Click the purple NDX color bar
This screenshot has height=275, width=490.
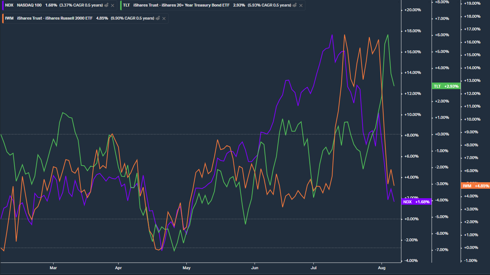3,5
